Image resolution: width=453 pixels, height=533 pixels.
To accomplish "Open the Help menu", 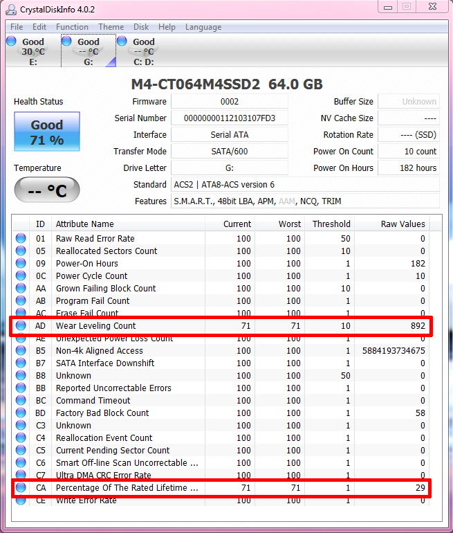I will tap(167, 27).
